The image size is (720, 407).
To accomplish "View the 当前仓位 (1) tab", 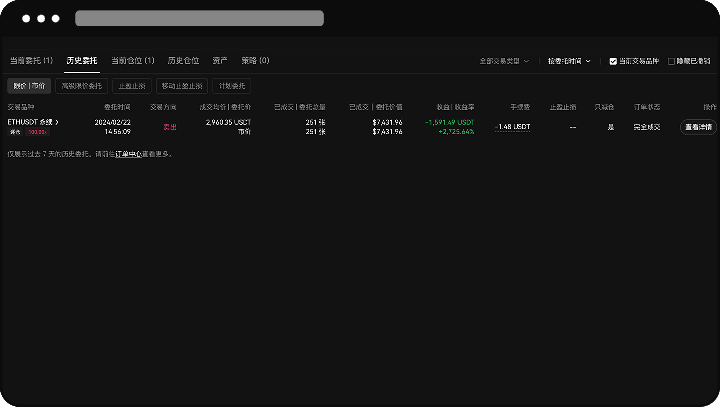I will (133, 60).
